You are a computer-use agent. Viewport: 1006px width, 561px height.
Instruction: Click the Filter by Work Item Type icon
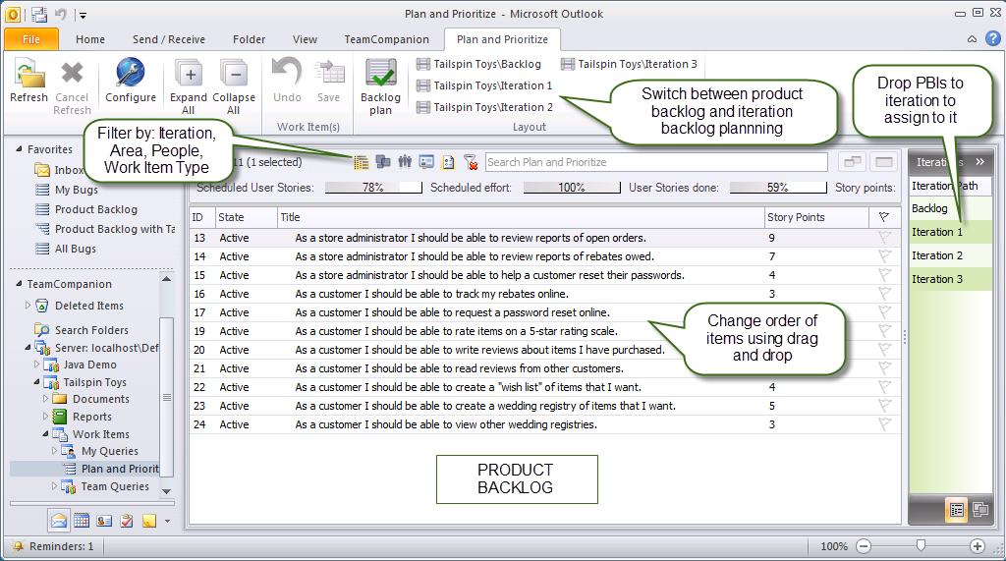pyautogui.click(x=426, y=162)
